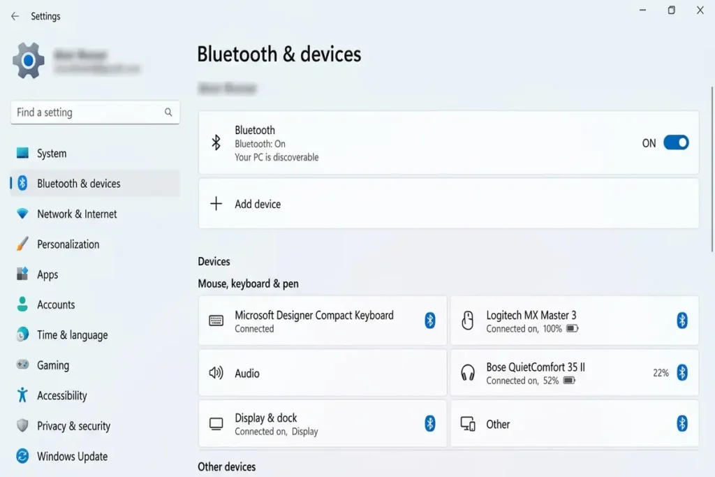The image size is (715, 477).
Task: Click the Audio speaker icon
Action: [x=216, y=372]
